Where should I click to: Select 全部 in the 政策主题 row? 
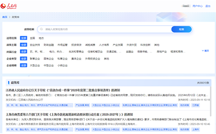pos(23,45)
